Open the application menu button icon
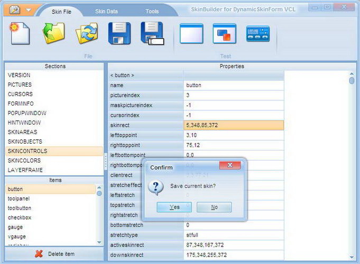This screenshot has width=360, height=264. 14,10
